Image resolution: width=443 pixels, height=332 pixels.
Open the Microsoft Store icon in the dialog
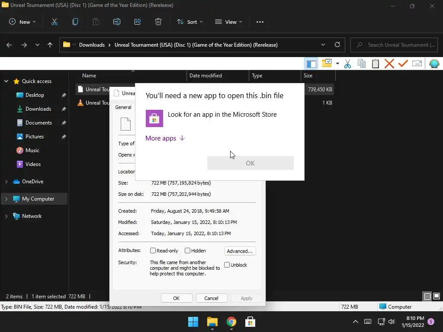pyautogui.click(x=154, y=118)
